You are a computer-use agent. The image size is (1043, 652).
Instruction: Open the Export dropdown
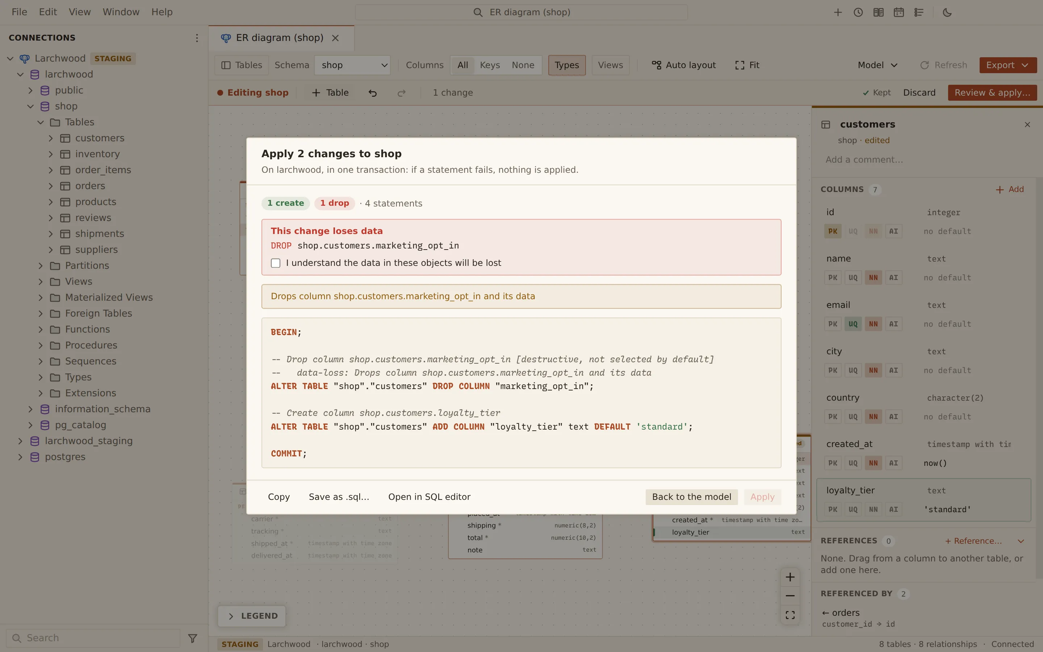coord(1008,65)
